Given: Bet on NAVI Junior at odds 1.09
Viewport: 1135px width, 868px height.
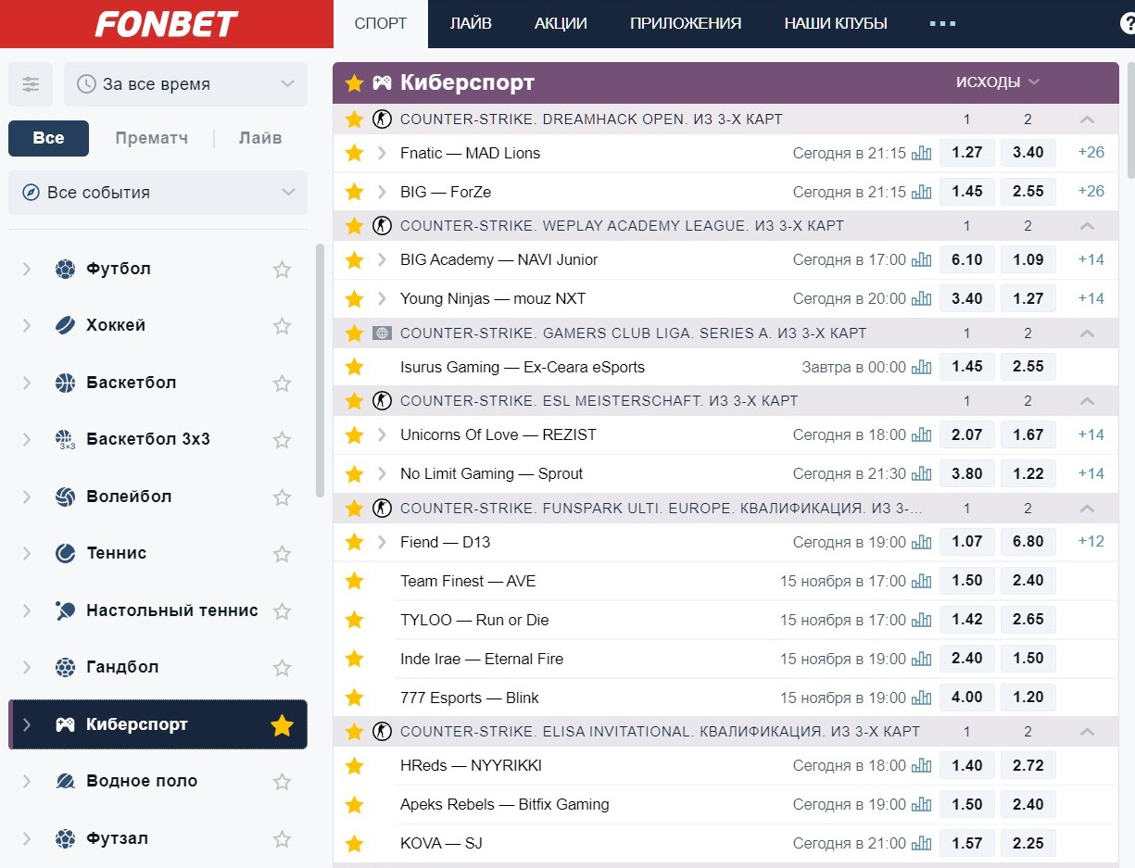Looking at the screenshot, I should coord(1028,259).
